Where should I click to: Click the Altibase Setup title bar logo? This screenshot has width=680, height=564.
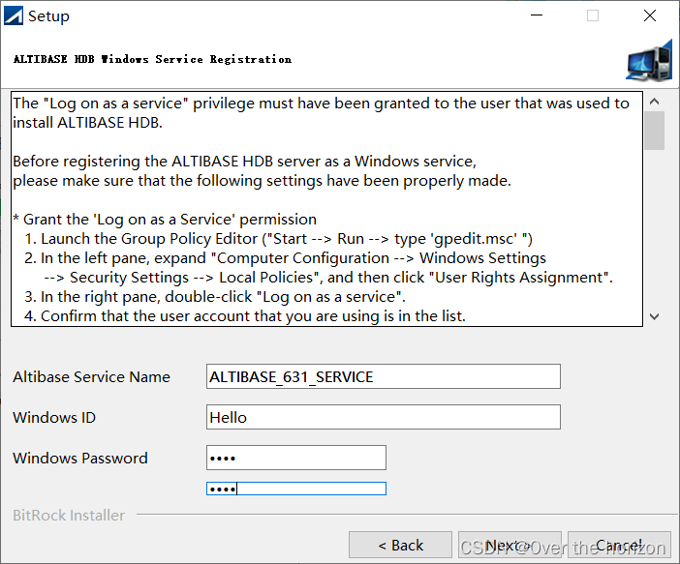pyautogui.click(x=14, y=16)
